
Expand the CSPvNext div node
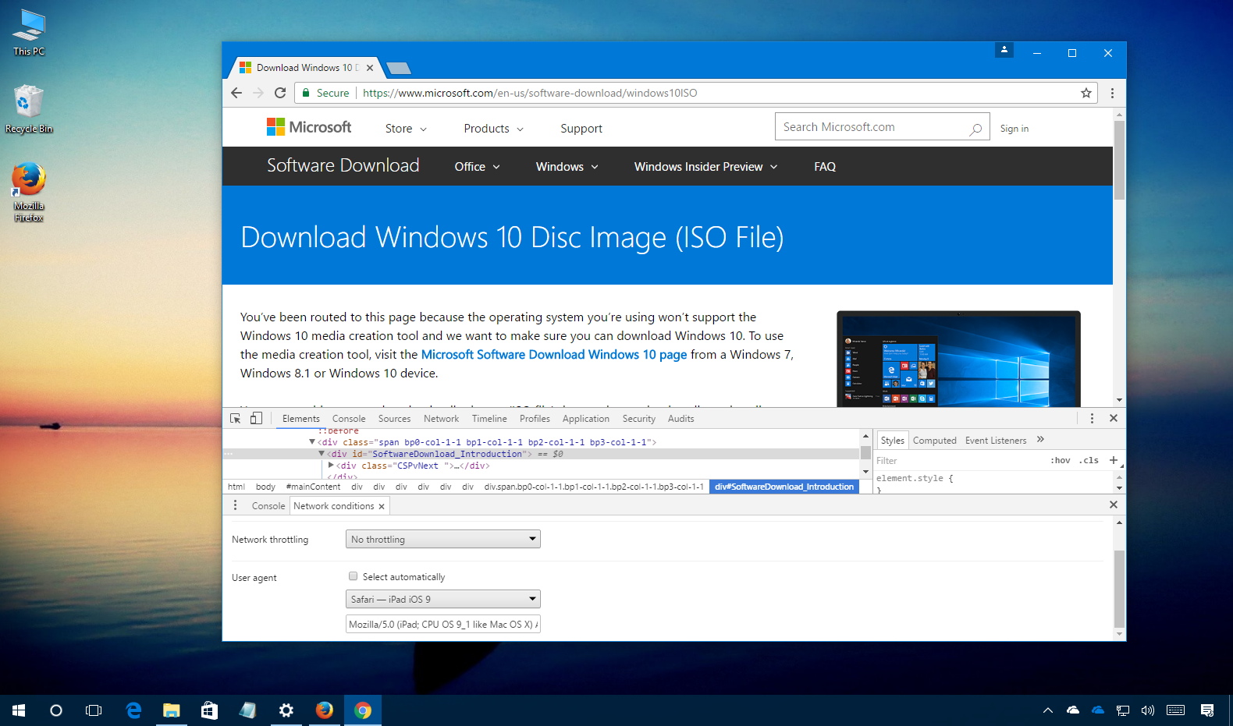[x=331, y=465]
